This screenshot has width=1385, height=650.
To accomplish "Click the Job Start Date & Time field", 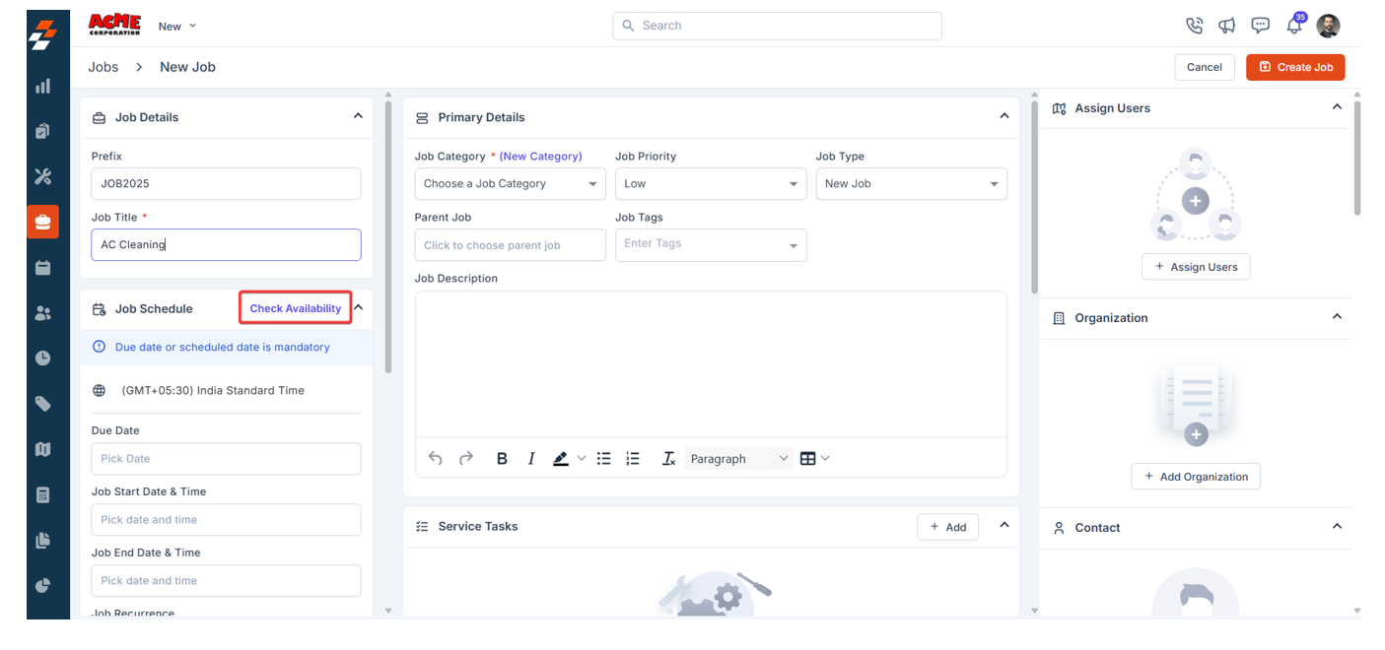I will [226, 519].
